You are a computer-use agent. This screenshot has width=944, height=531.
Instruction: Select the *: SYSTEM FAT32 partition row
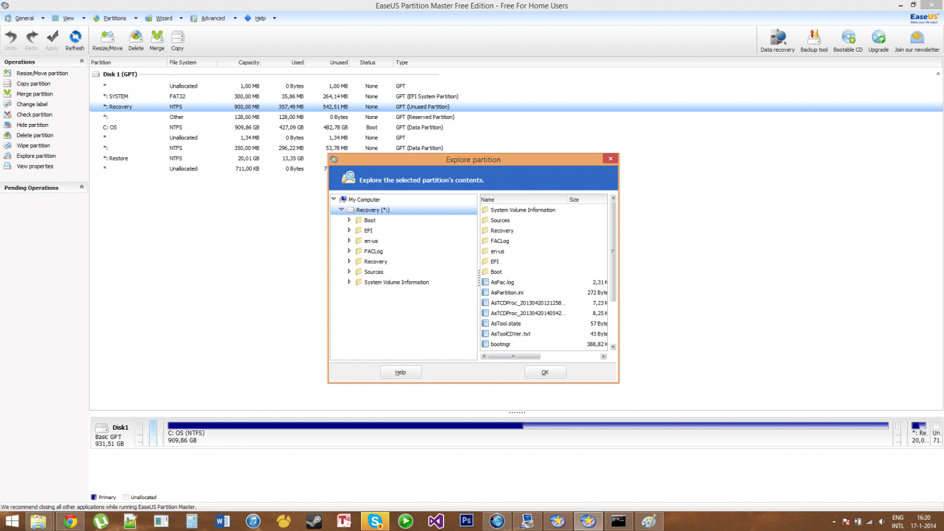[516, 96]
